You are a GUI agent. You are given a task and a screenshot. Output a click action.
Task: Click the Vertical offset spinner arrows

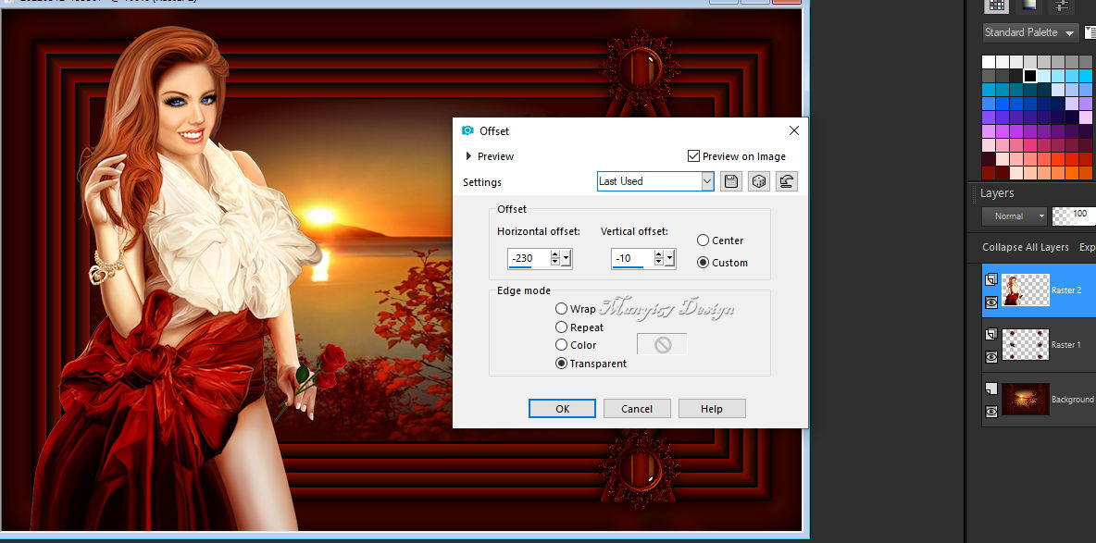[658, 259]
